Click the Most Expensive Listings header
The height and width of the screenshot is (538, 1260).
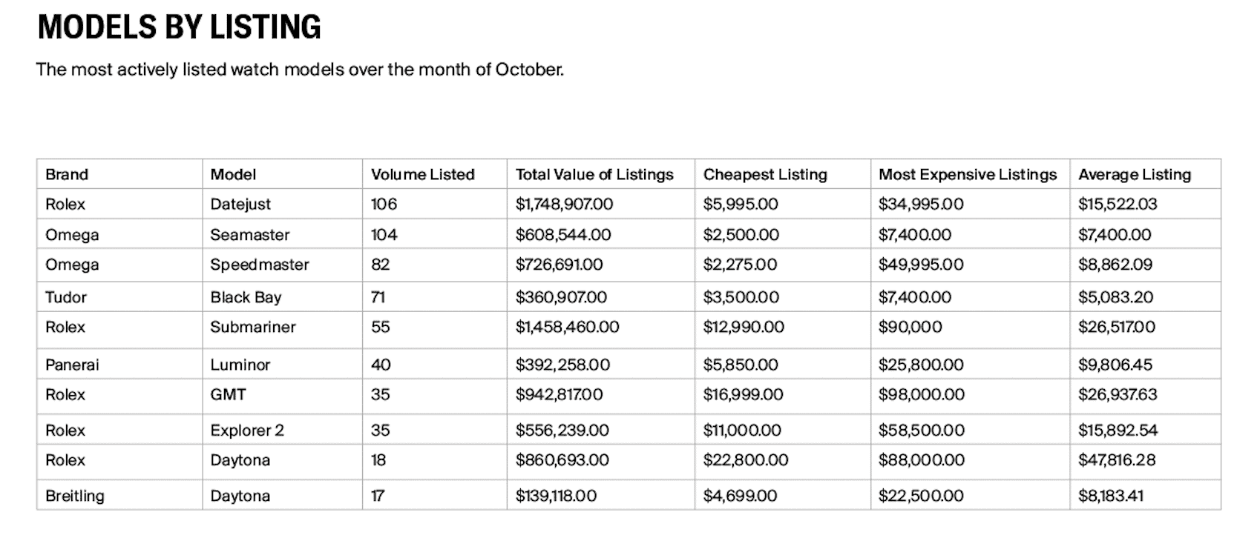click(x=967, y=175)
